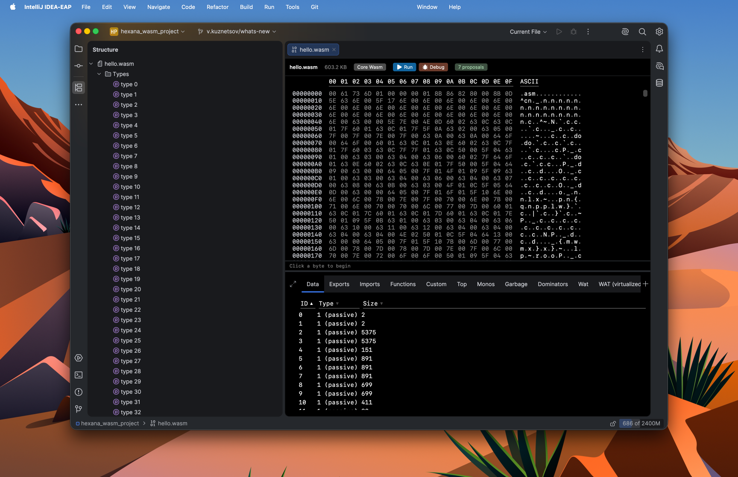Switch to the Custom tab
The image size is (738, 477).
436,284
